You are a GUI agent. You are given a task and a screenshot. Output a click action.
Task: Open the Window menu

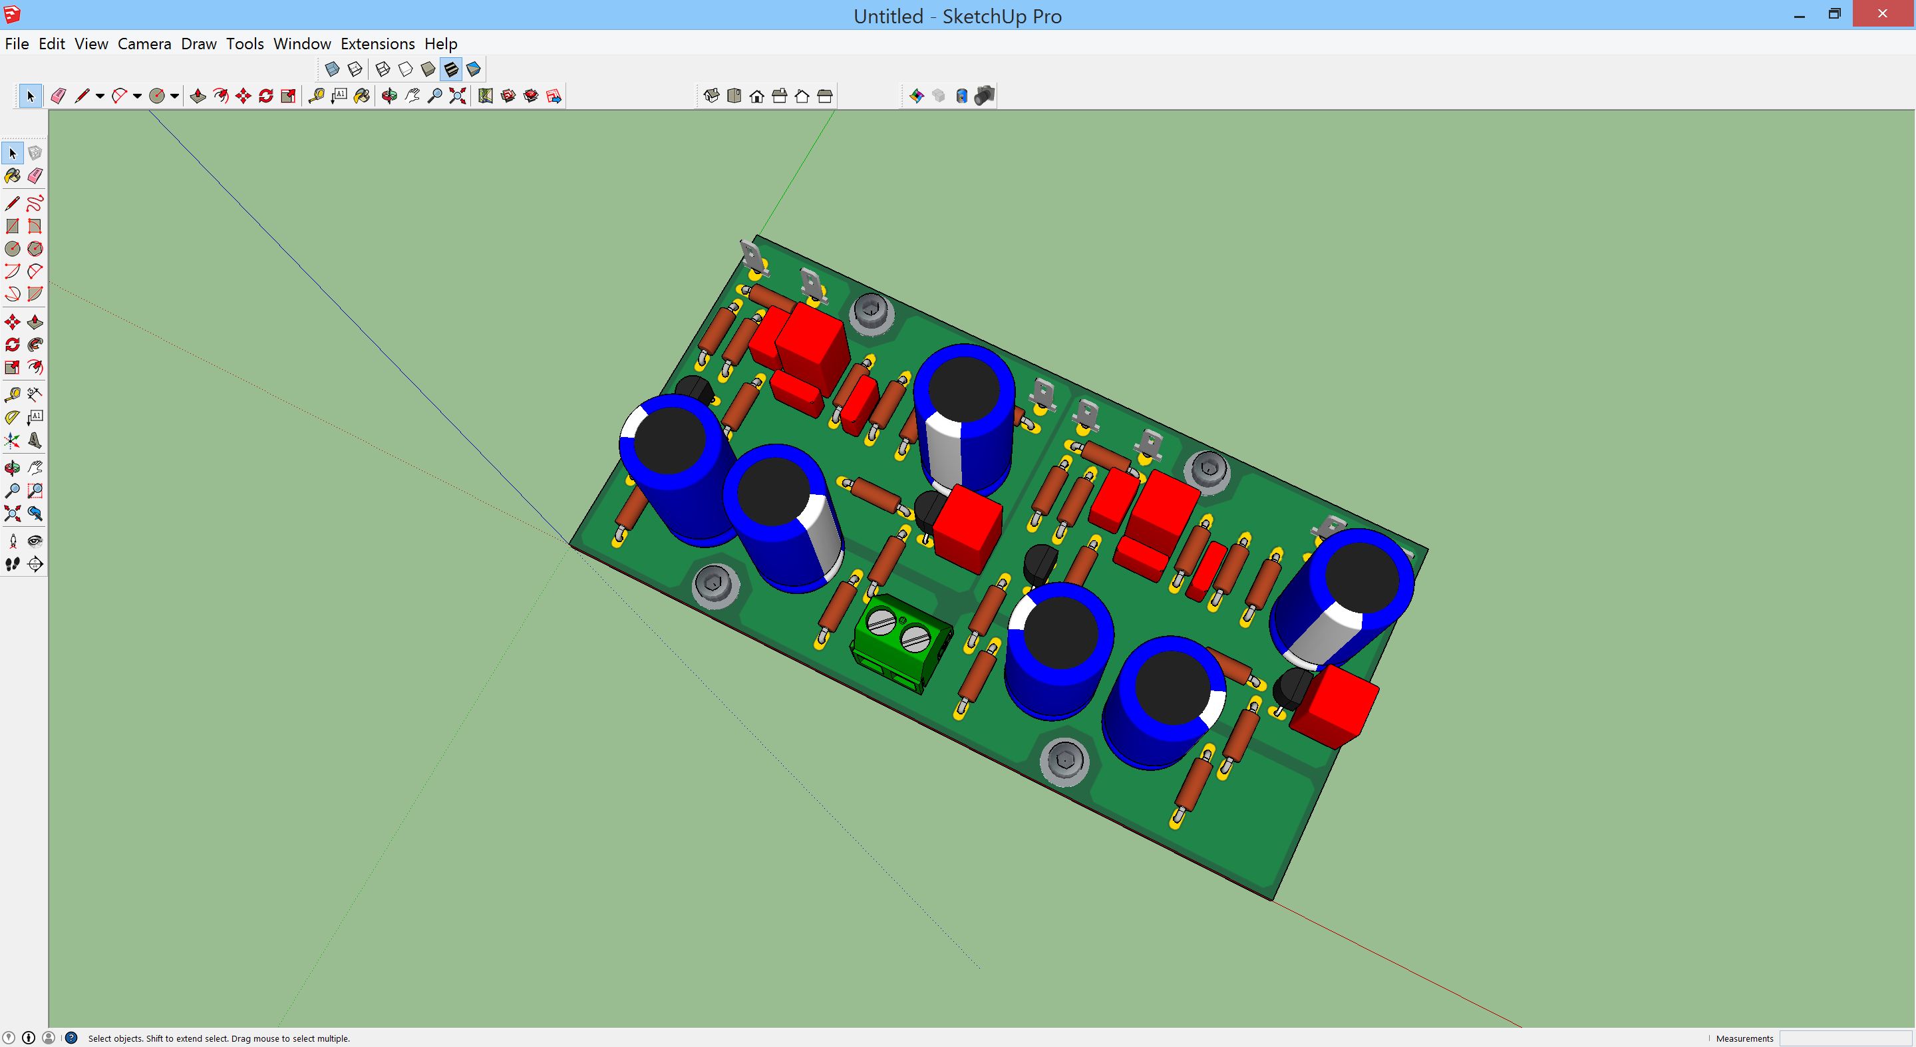302,44
